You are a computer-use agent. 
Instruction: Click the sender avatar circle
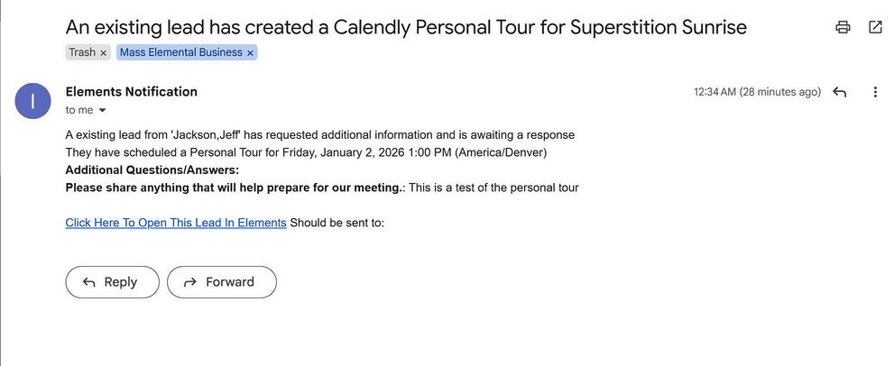pos(33,100)
